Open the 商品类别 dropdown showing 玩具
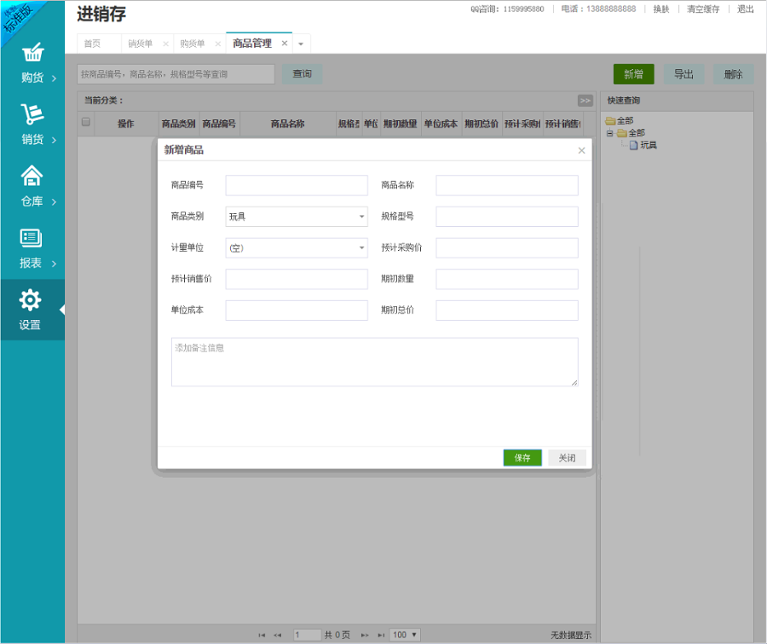The width and height of the screenshot is (767, 644). 296,216
